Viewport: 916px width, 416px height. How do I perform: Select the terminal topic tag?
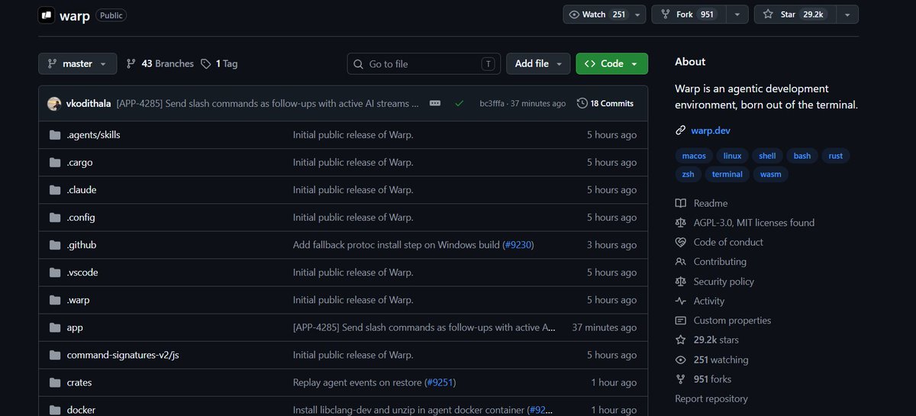point(727,174)
